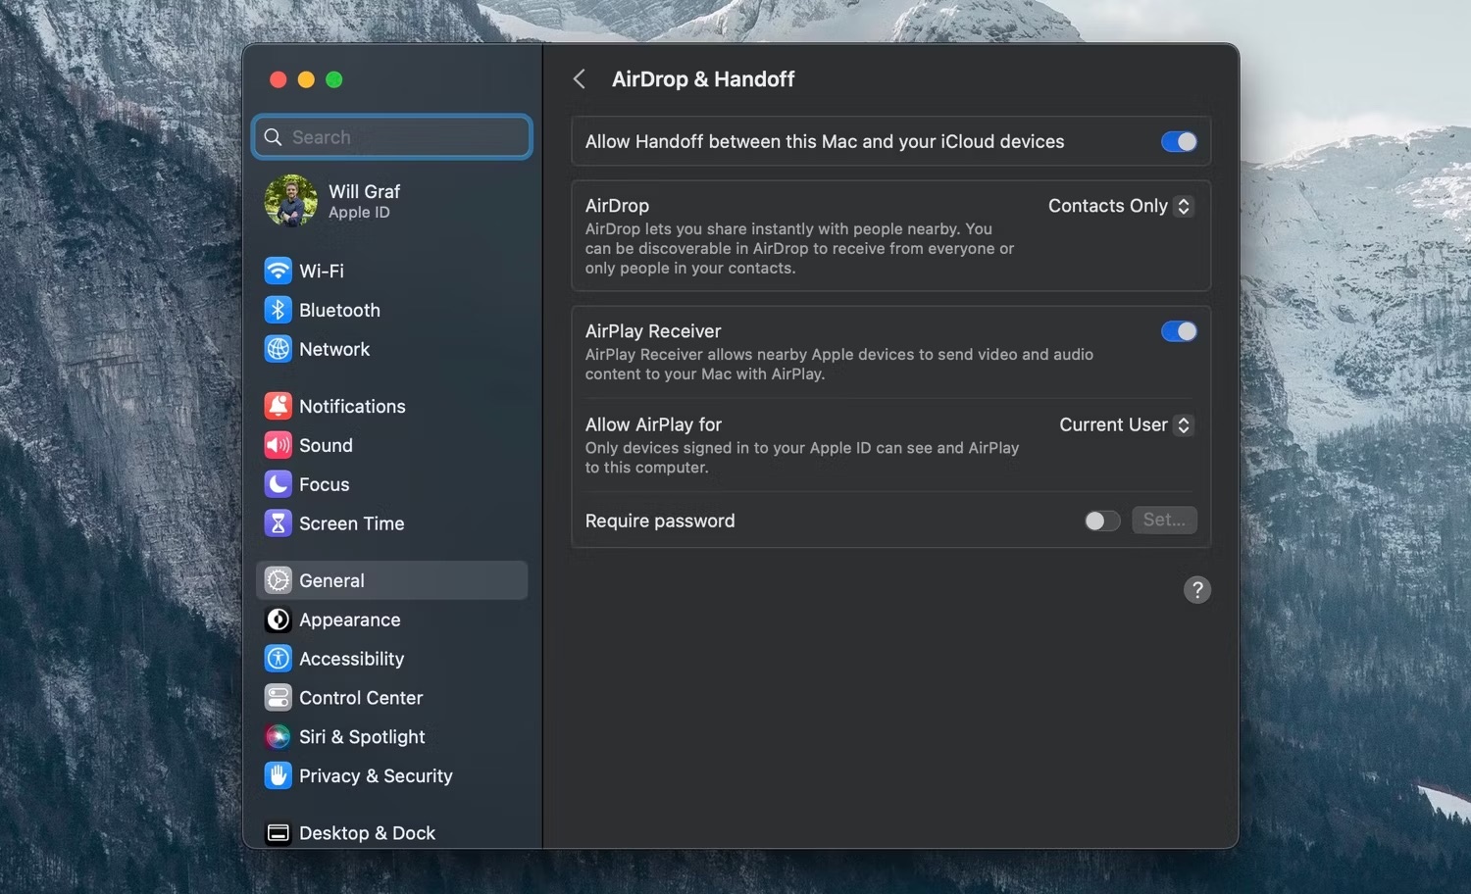Change AirDrop from Contacts Only
The image size is (1471, 894).
[x=1119, y=206]
